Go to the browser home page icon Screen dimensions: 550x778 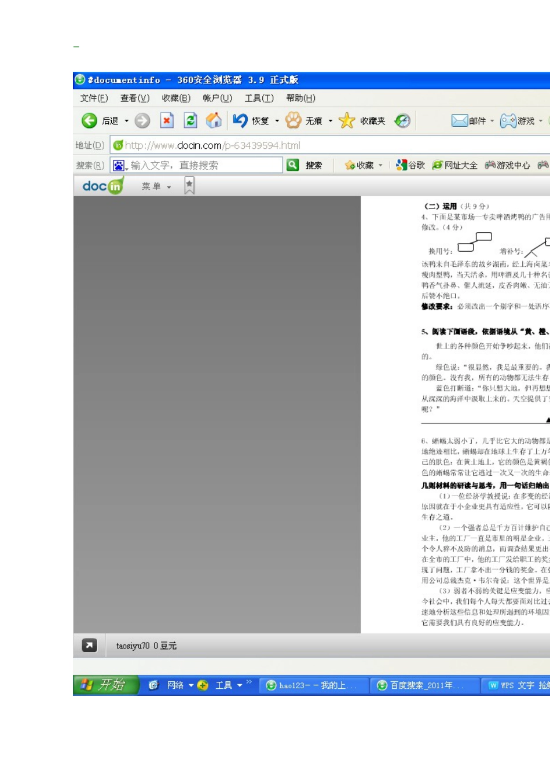point(214,120)
